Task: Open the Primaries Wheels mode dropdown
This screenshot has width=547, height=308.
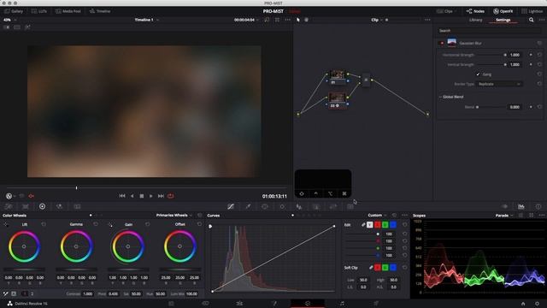Action: pyautogui.click(x=174, y=215)
